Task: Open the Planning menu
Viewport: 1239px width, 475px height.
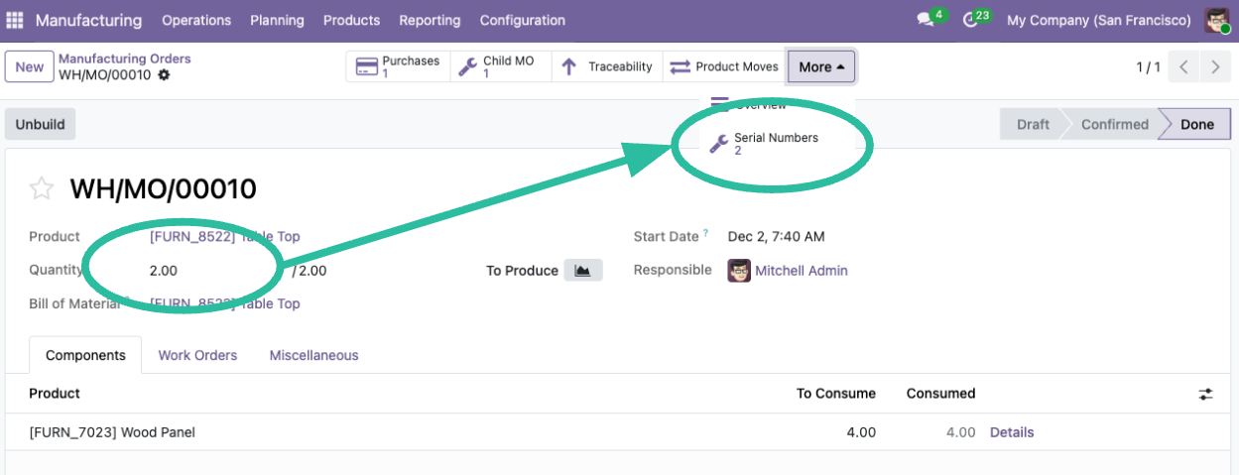Action: coord(277,20)
